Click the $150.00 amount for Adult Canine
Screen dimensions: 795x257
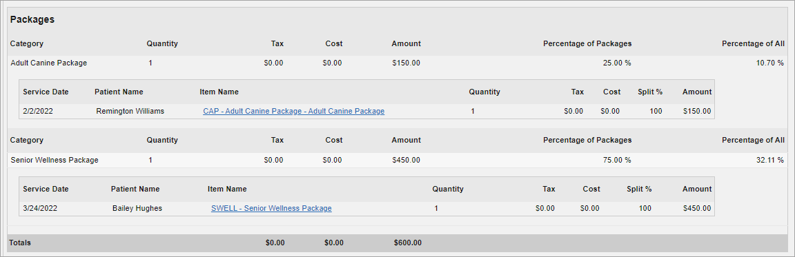(x=406, y=63)
